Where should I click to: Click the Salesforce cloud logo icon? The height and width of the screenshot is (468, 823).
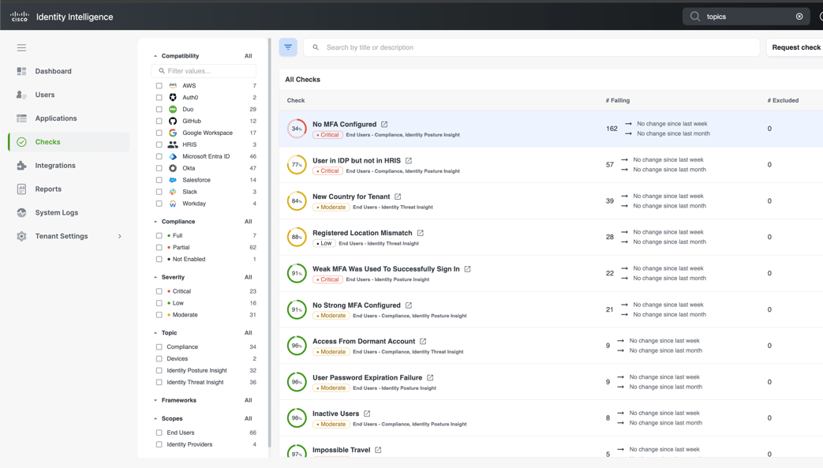pos(173,180)
